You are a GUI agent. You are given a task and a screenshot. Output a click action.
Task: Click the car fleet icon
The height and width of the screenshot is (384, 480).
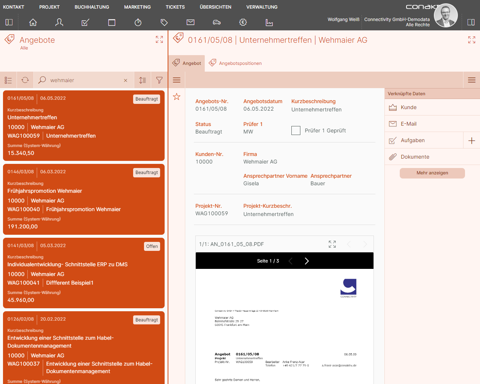click(x=217, y=22)
